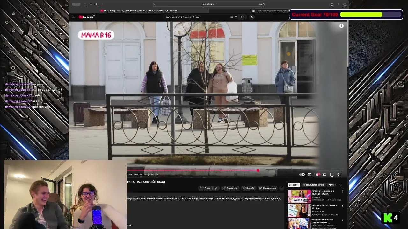
Task: Open options menu for Юбилейная распаковка recommendation
Action: 342,220
